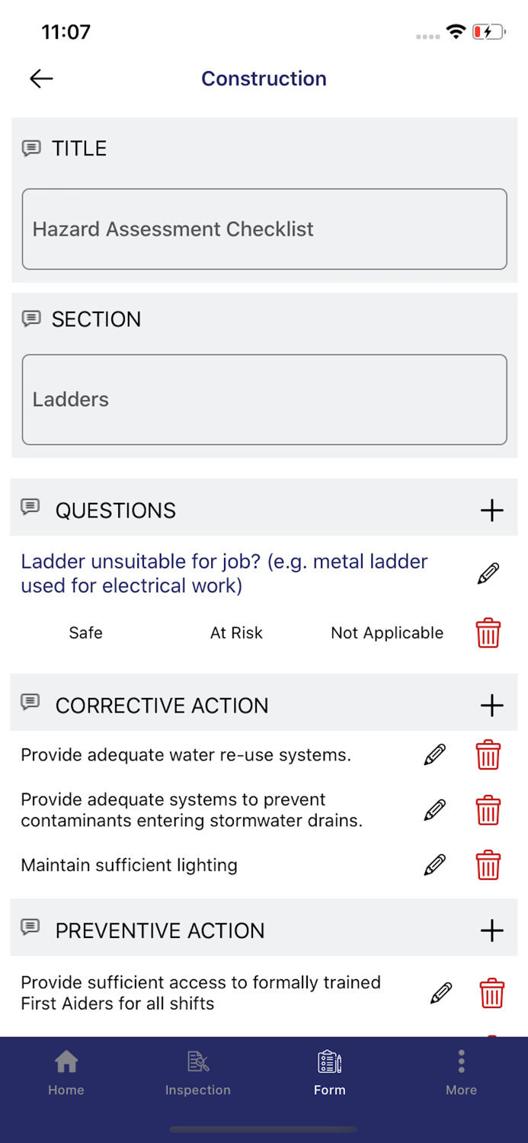Delete the 'Provide adequate water re-use systems' action

pyautogui.click(x=488, y=754)
